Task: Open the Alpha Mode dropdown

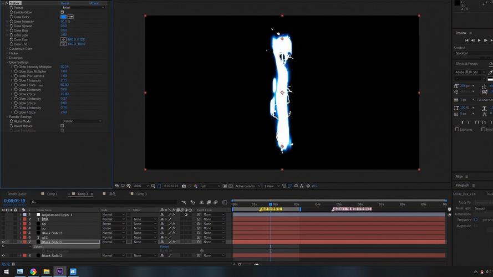Action: click(82, 121)
